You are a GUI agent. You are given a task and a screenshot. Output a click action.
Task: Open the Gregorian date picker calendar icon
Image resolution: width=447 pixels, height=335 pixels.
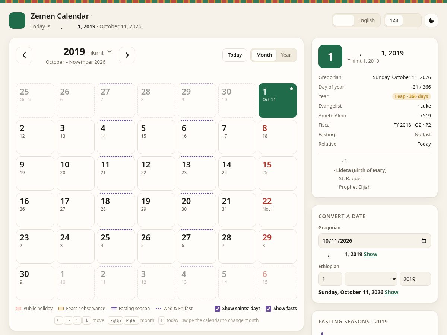[x=424, y=241]
